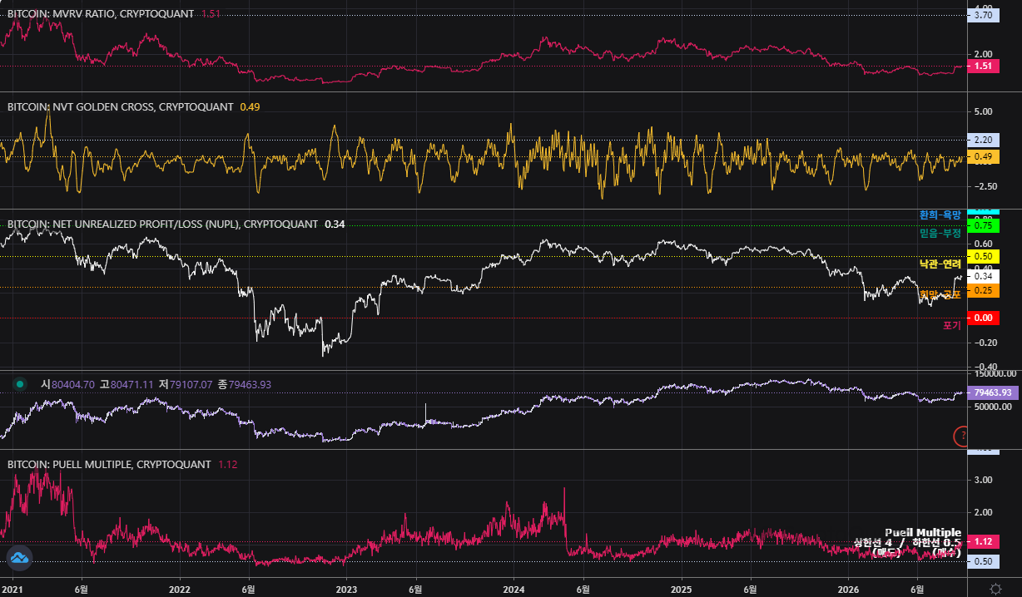Click the "환희-욕망" zone label
Image resolution: width=1022 pixels, height=597 pixels.
(940, 215)
